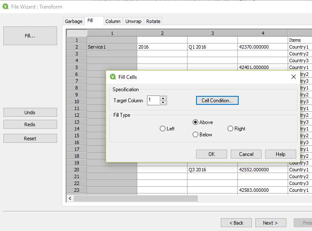Image resolution: width=312 pixels, height=231 pixels.
Task: Confirm Fill Cells with OK
Action: pyautogui.click(x=211, y=154)
